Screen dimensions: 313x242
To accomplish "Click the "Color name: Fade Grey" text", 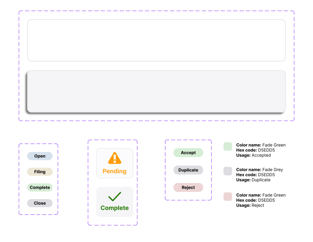I will pos(260,169).
